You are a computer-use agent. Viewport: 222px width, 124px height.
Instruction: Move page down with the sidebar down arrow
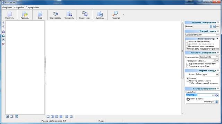click(3, 27)
